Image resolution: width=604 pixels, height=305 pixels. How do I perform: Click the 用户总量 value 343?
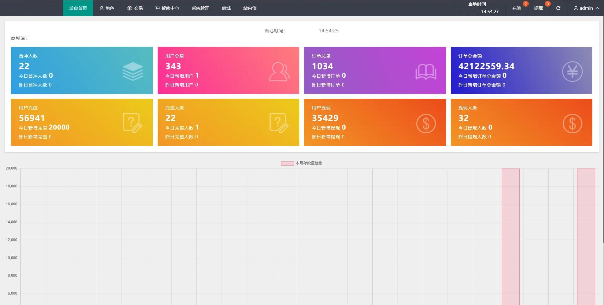pos(173,66)
